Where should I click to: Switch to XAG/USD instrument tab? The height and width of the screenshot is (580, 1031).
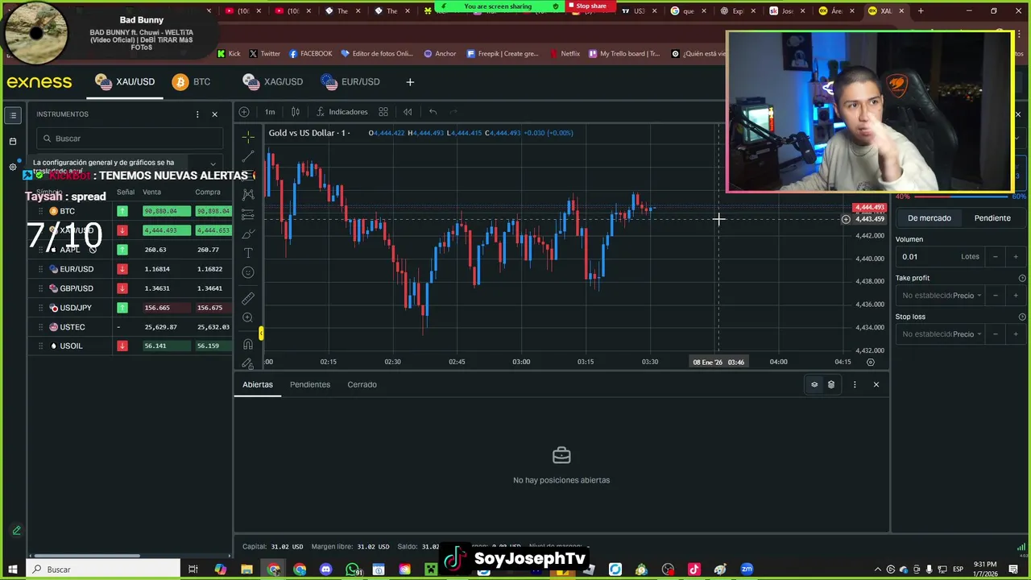pyautogui.click(x=273, y=81)
